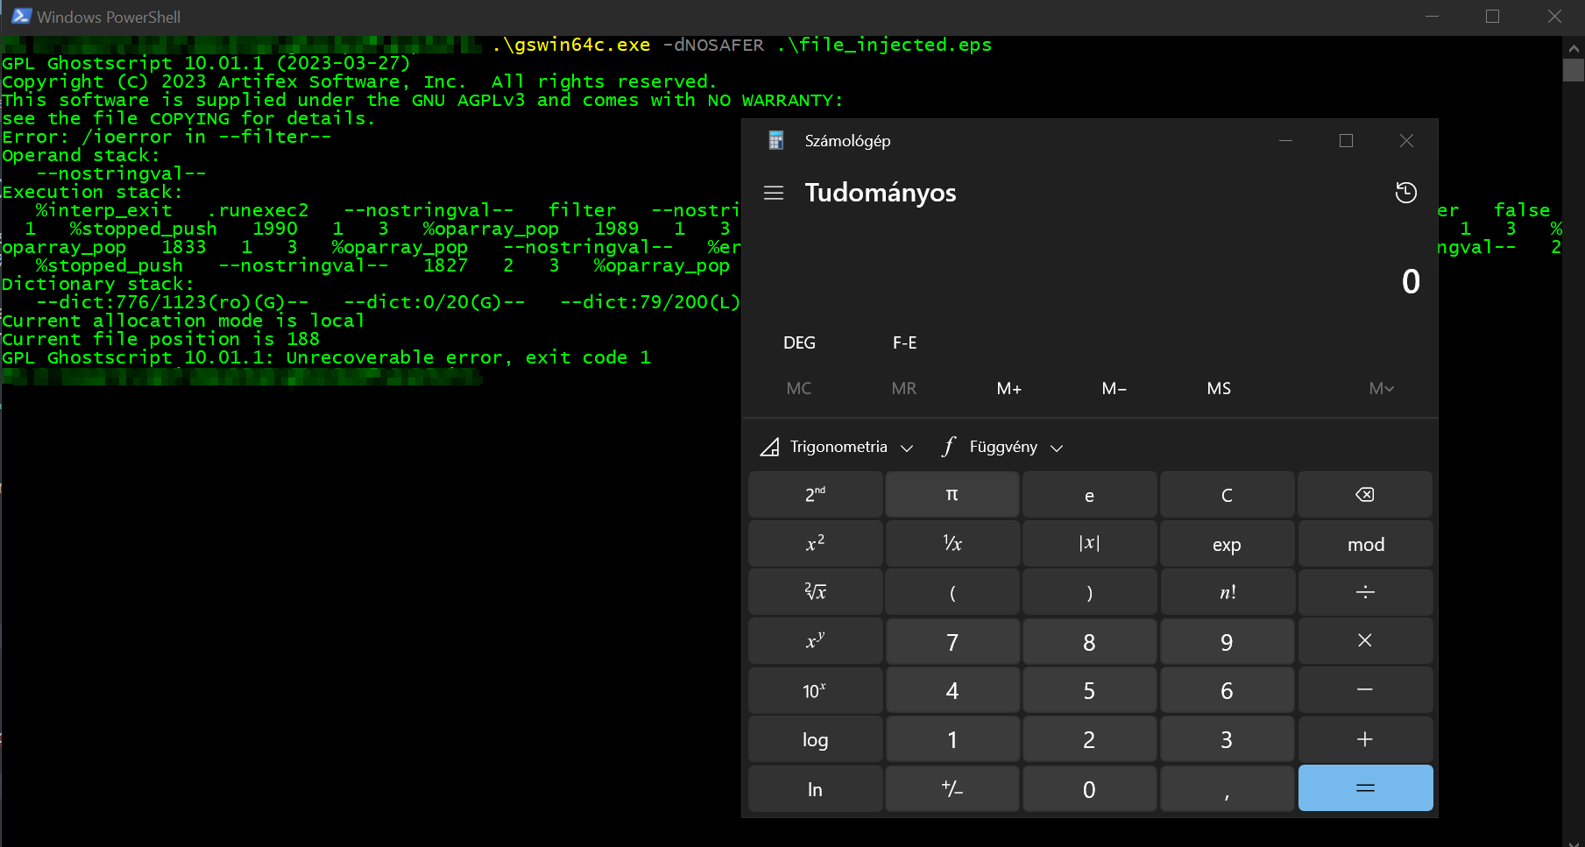Click digit 6 on calculator
Viewport: 1585px width, 847px height.
[x=1228, y=690]
